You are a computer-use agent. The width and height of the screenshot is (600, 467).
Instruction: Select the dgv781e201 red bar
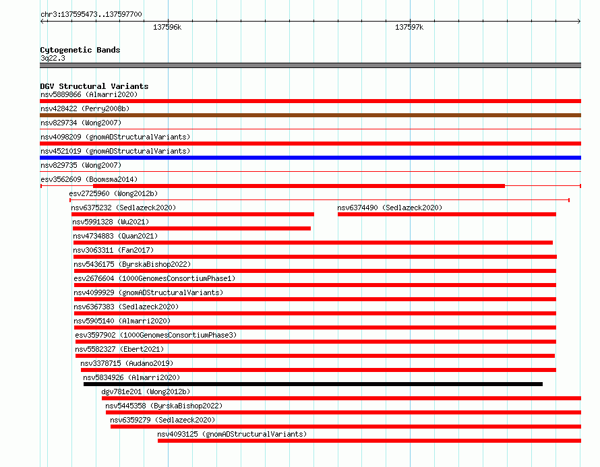point(341,398)
